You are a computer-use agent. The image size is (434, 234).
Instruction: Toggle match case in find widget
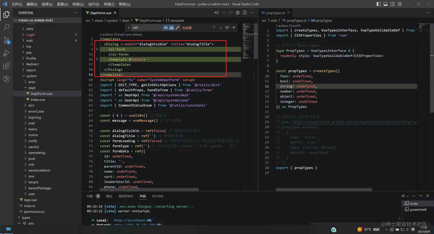pos(166,28)
